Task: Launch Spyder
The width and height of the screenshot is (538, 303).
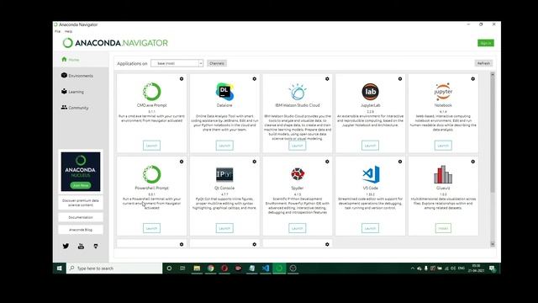Action: tap(297, 228)
